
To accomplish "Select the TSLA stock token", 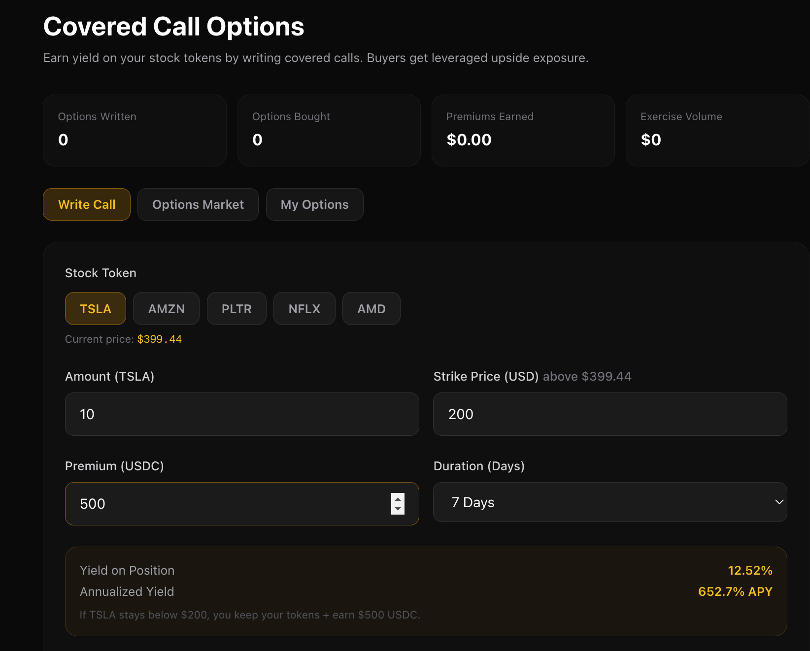I will point(95,309).
